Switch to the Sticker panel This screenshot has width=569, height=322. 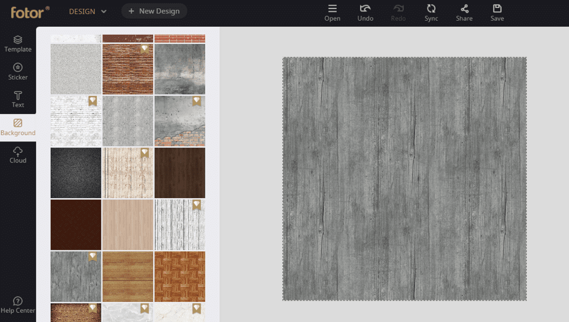(x=18, y=72)
